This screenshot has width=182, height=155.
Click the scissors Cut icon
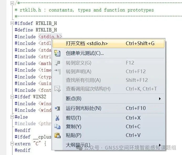pyautogui.click(x=57, y=118)
